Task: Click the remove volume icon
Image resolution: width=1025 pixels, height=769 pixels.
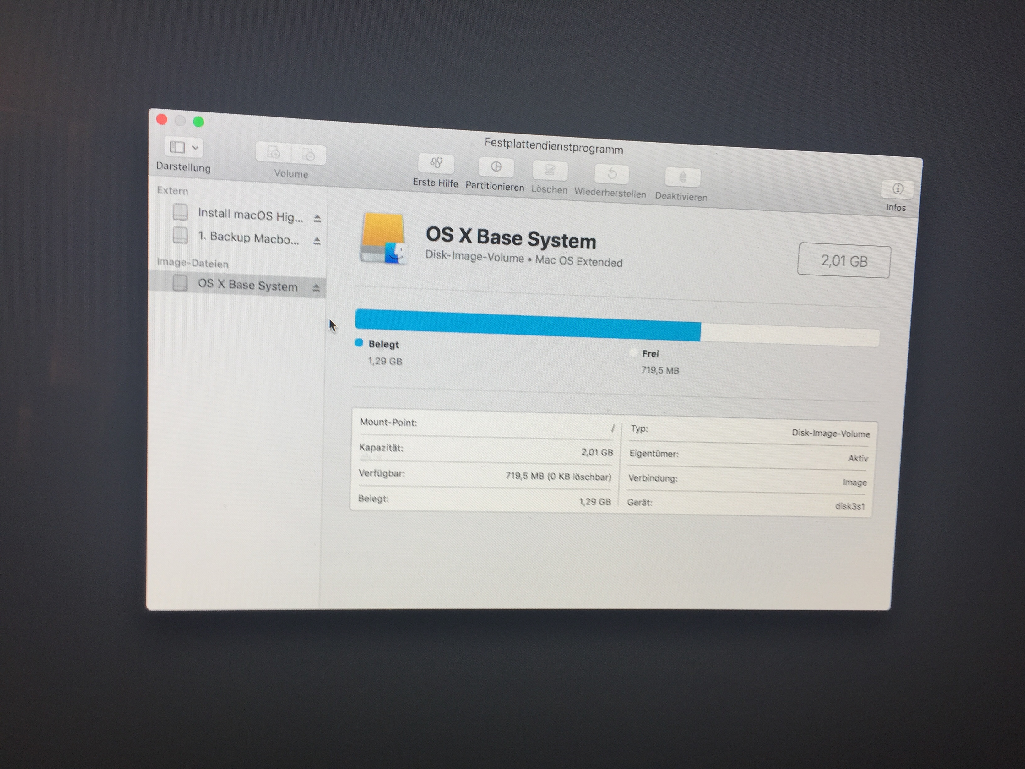Action: click(309, 155)
